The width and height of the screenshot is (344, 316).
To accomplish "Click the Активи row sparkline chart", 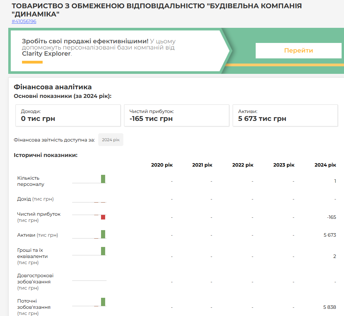I will click(x=89, y=235).
